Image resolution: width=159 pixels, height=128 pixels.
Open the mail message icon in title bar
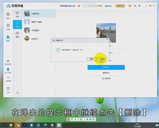[x=135, y=6]
